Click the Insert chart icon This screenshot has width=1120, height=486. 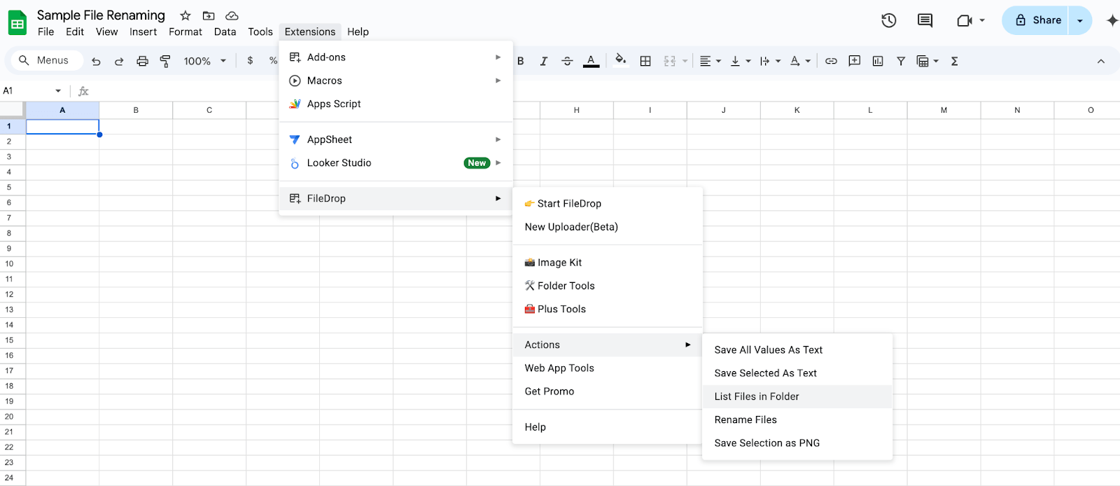(x=878, y=61)
